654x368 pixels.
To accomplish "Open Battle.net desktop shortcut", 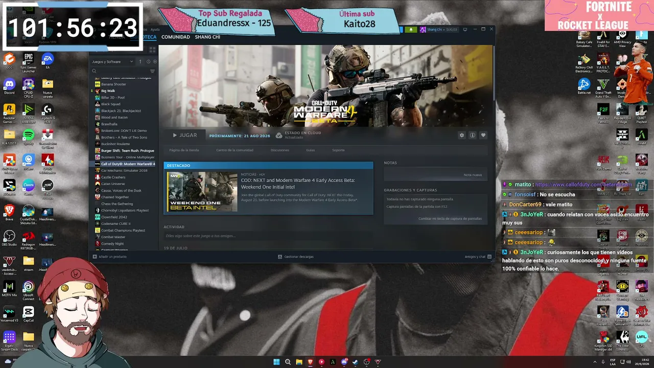I will (584, 86).
